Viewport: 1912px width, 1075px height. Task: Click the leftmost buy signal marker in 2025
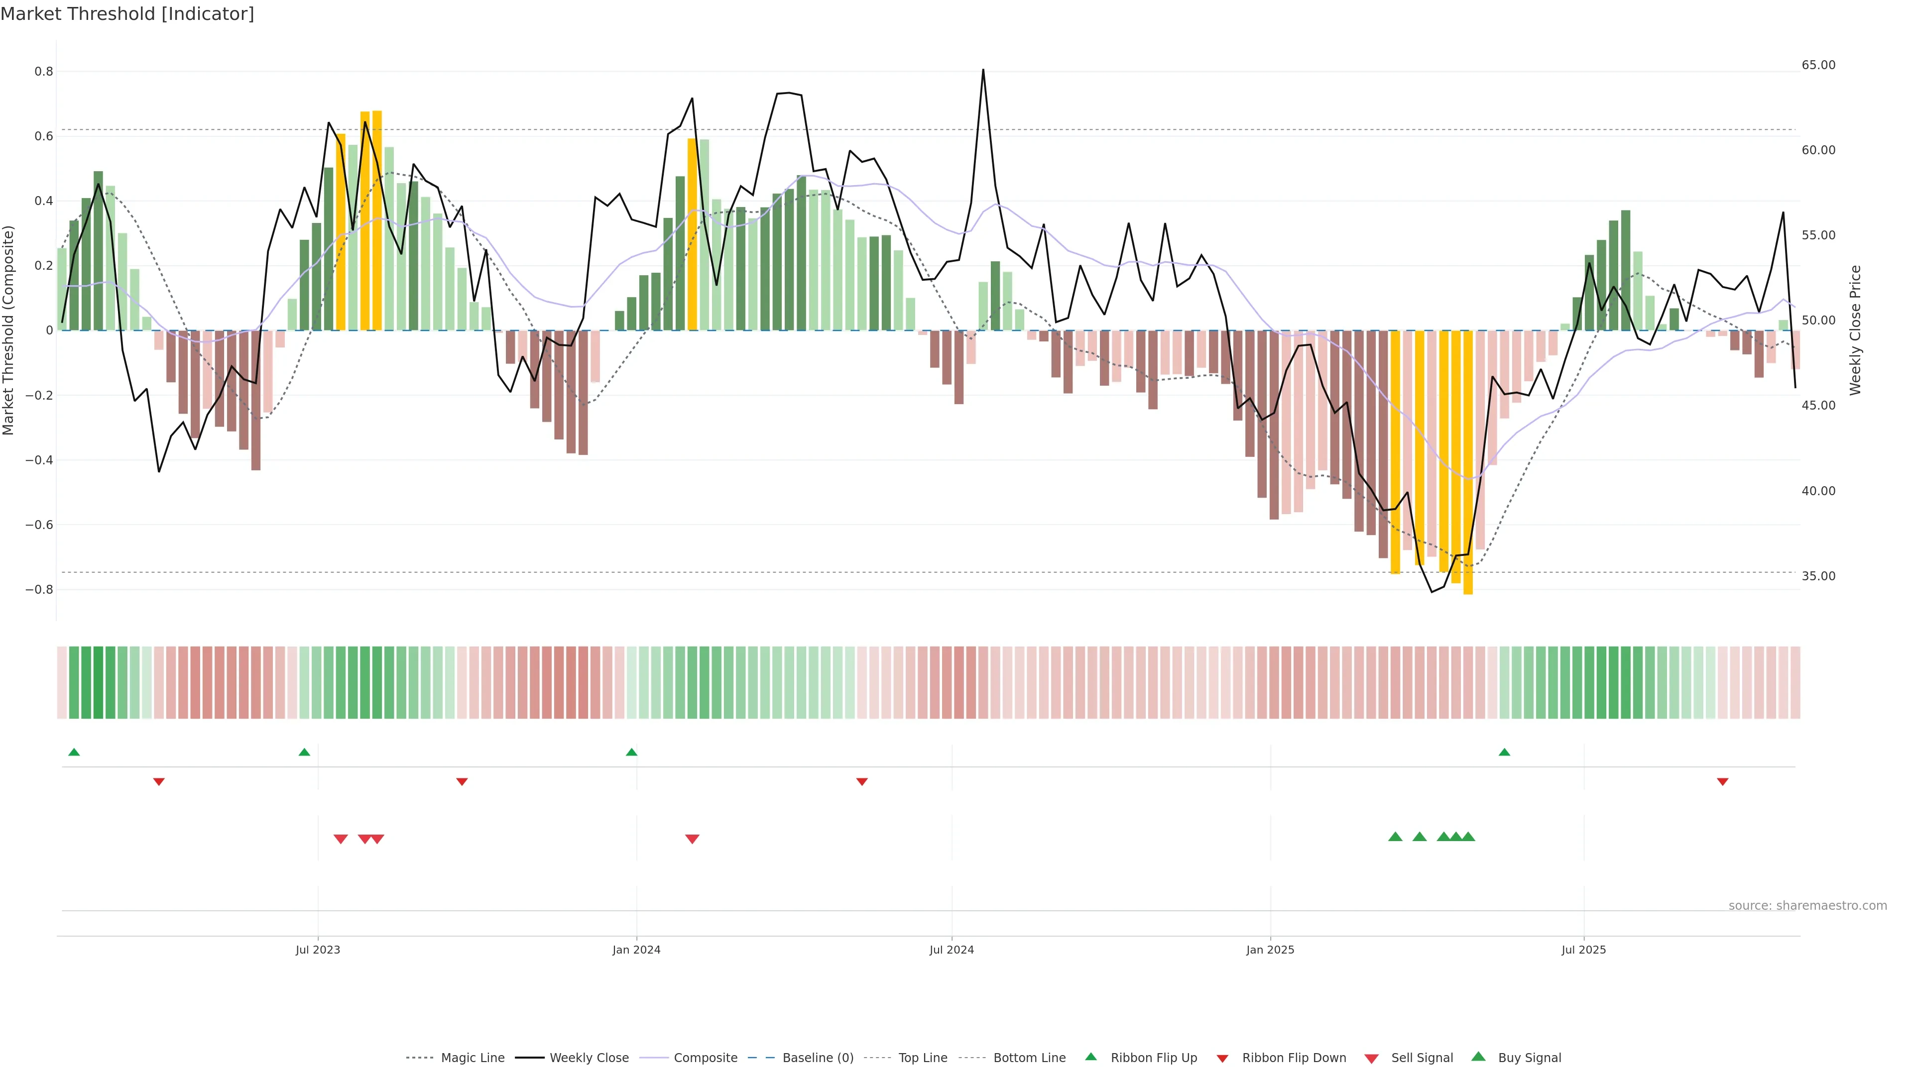click(1395, 837)
